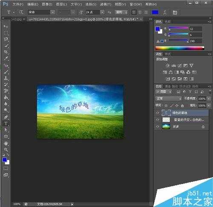Select the Lasso tool
Image resolution: width=213 pixels, height=207 pixels.
(x=6, y=39)
